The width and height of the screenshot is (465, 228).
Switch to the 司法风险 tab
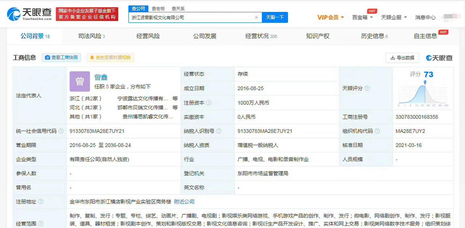[x=92, y=36]
